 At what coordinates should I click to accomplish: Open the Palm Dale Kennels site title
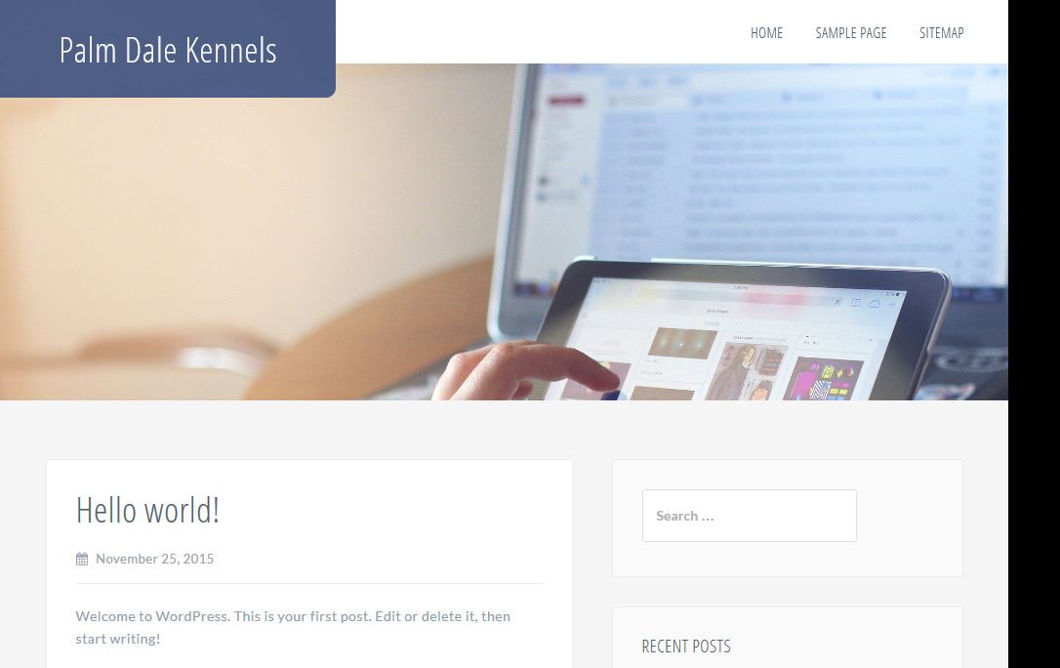168,50
